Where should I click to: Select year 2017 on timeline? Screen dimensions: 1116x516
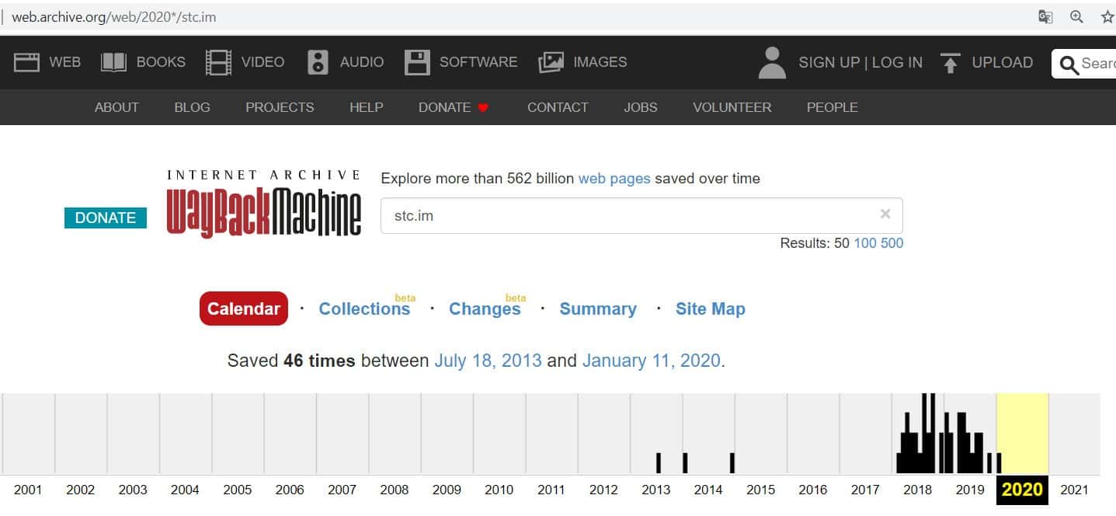pos(865,490)
